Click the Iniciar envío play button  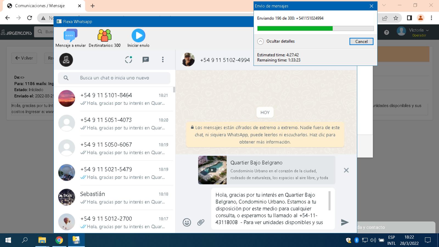138,38
